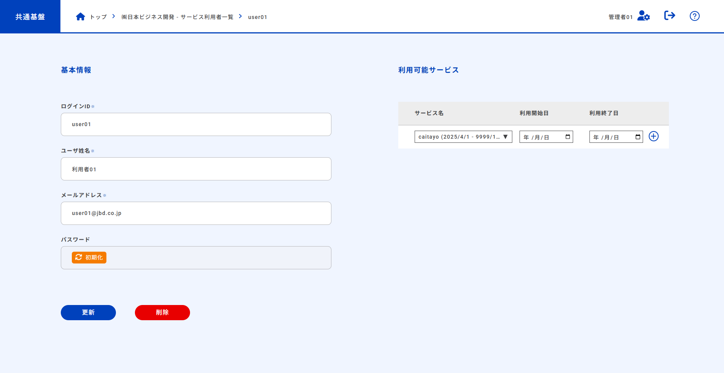Open the calendar icon under 利用開始日
The image size is (724, 373).
pyautogui.click(x=567, y=137)
